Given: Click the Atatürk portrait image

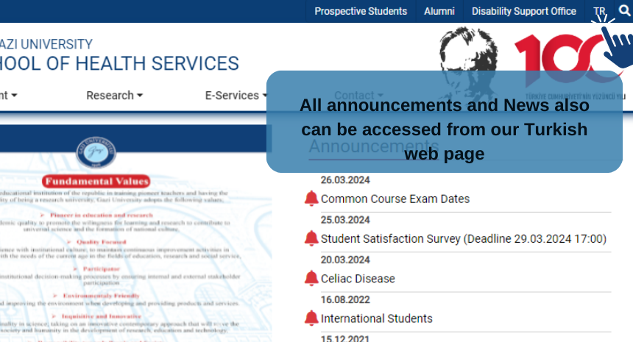Looking at the screenshot, I should (468, 64).
